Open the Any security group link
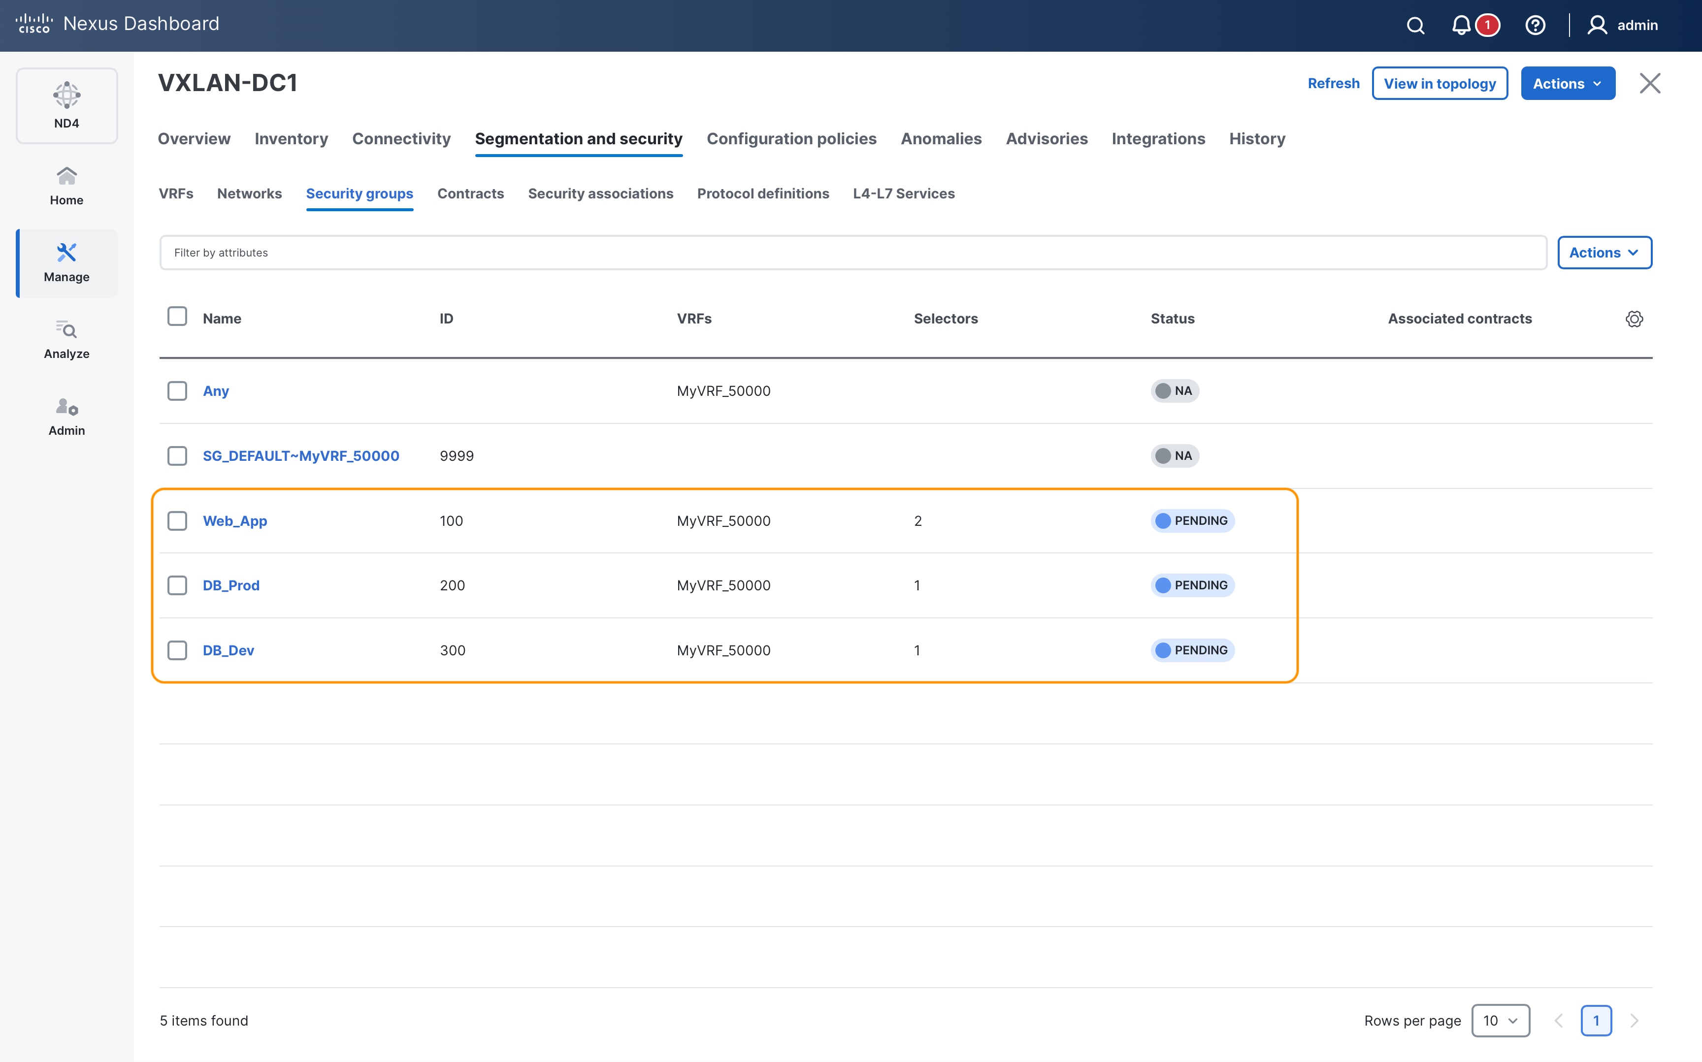The height and width of the screenshot is (1062, 1702). 216,390
